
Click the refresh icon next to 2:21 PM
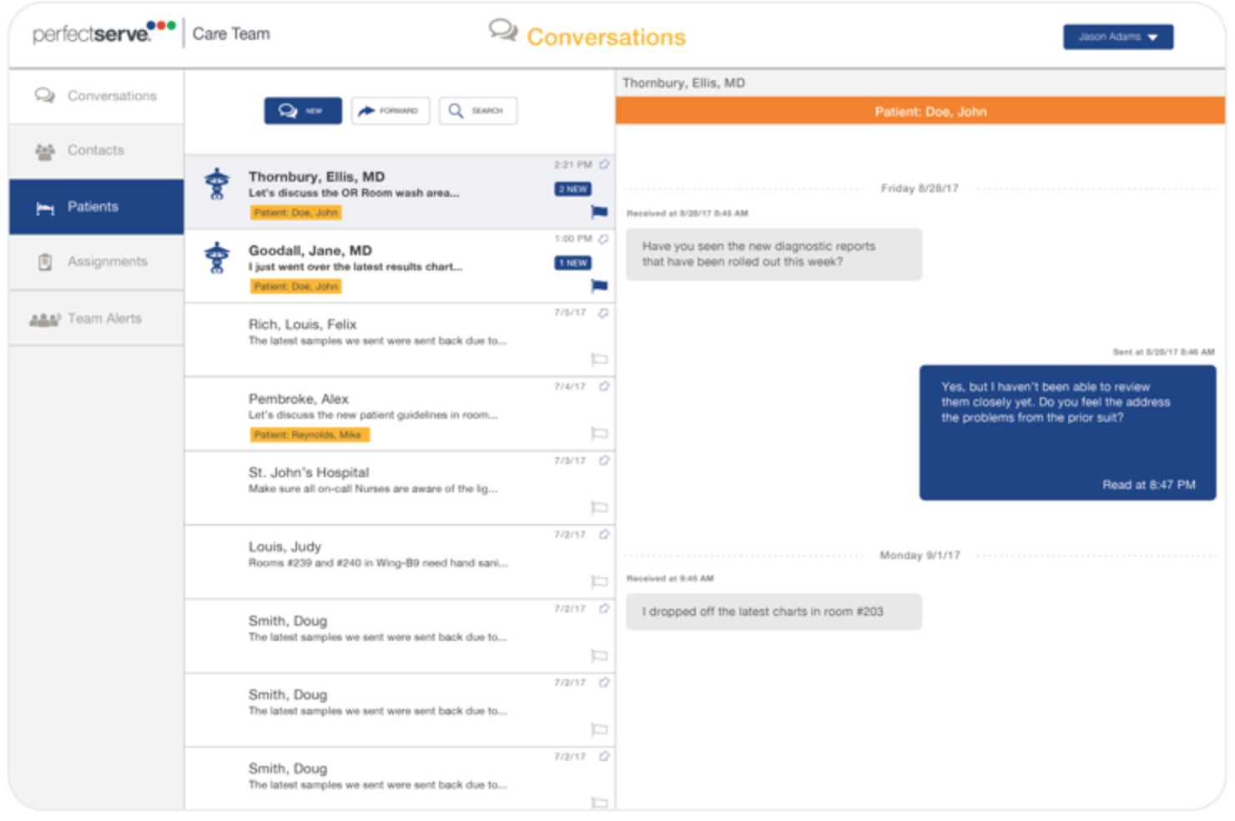coord(604,164)
